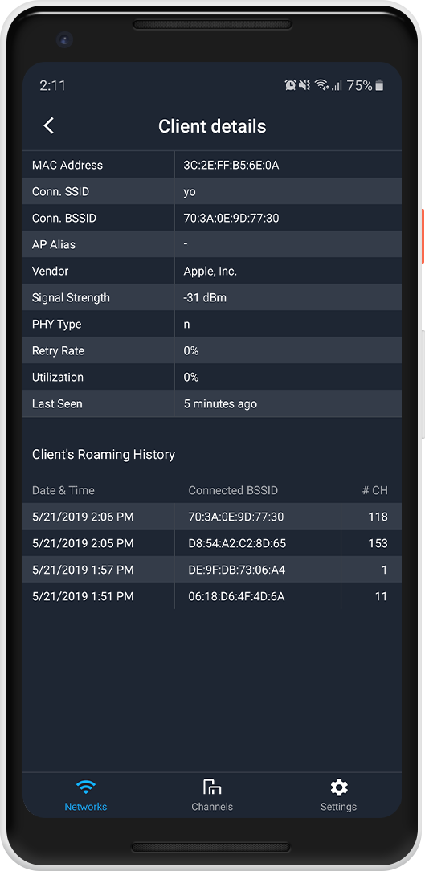Tap the back arrow icon

49,125
